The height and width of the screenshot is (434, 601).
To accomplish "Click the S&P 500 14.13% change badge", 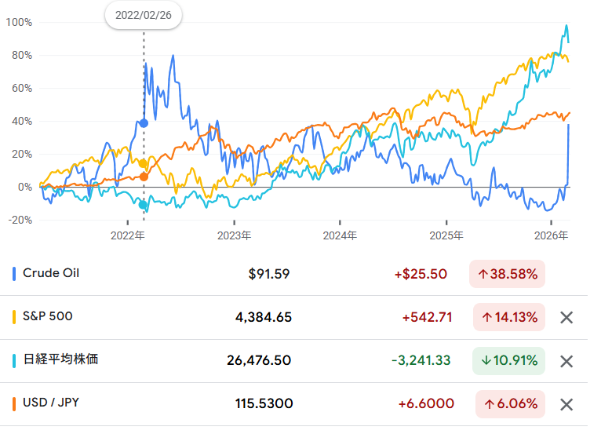I will pyautogui.click(x=508, y=318).
